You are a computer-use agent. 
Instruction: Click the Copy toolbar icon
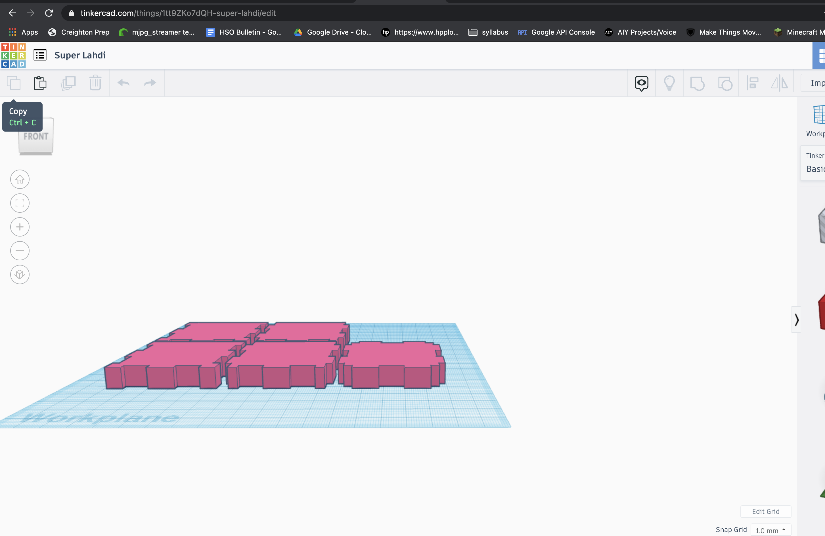point(14,83)
